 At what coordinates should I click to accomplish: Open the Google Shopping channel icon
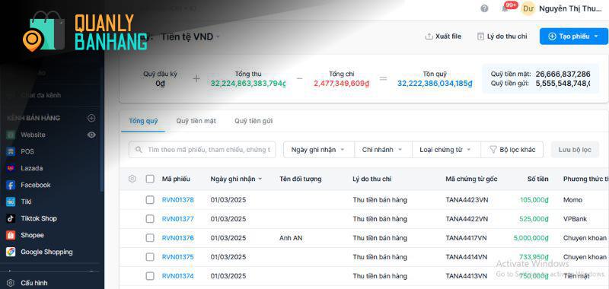click(x=11, y=252)
